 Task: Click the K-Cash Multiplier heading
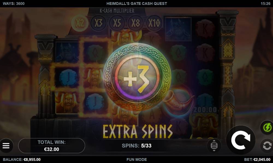[117, 11]
